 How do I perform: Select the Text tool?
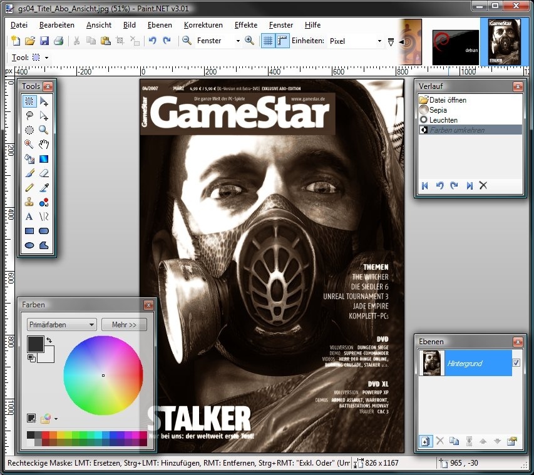point(29,217)
